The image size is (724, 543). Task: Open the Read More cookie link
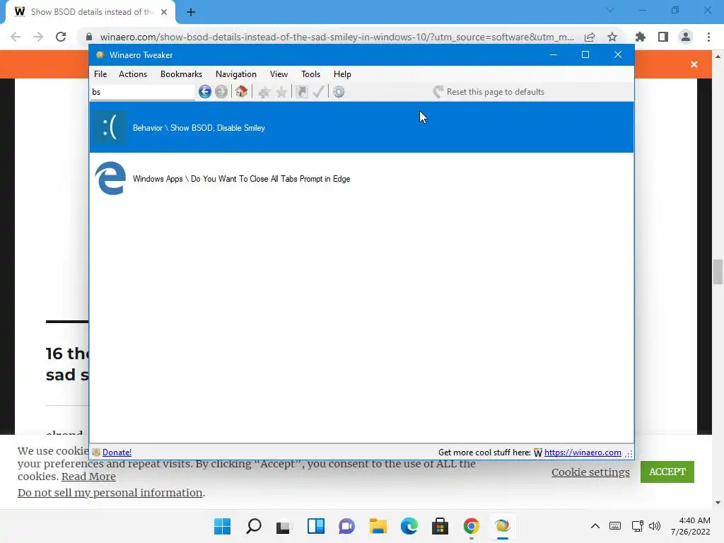pos(88,477)
